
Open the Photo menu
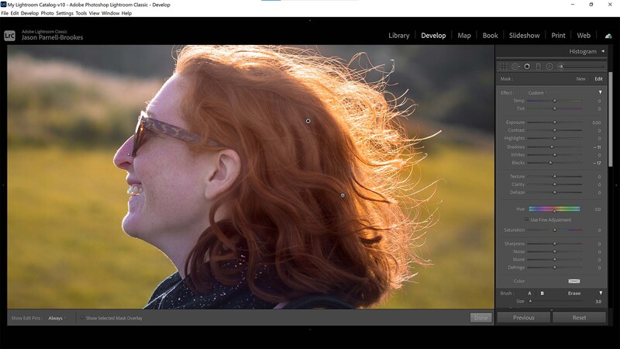47,13
